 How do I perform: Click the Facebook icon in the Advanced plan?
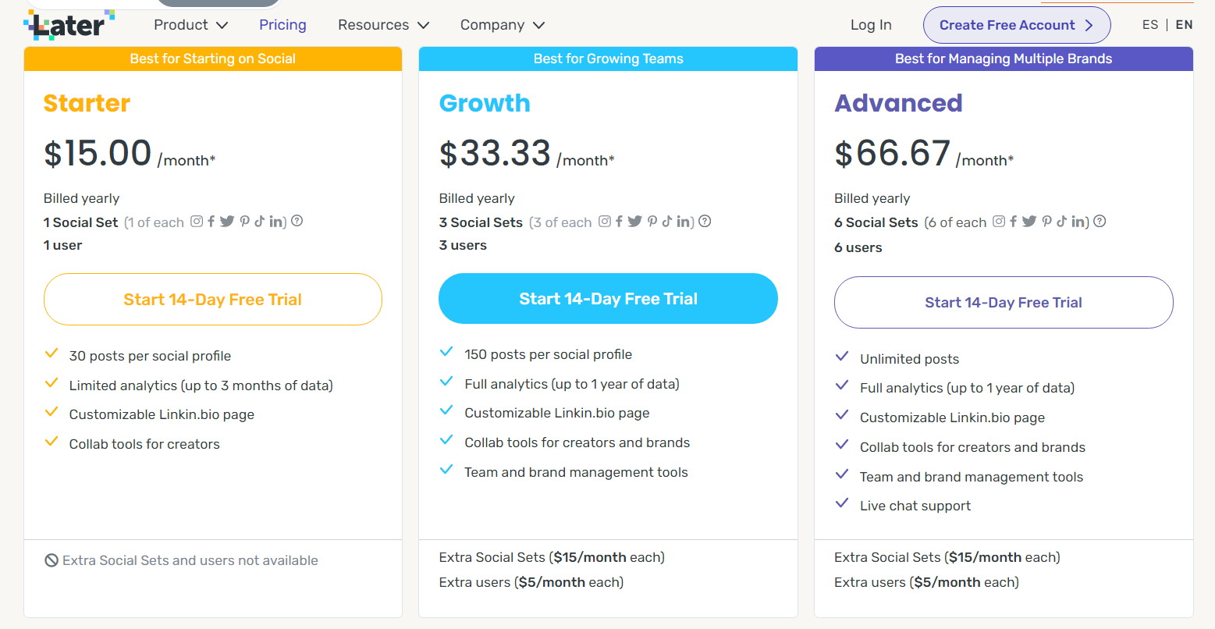point(1014,222)
